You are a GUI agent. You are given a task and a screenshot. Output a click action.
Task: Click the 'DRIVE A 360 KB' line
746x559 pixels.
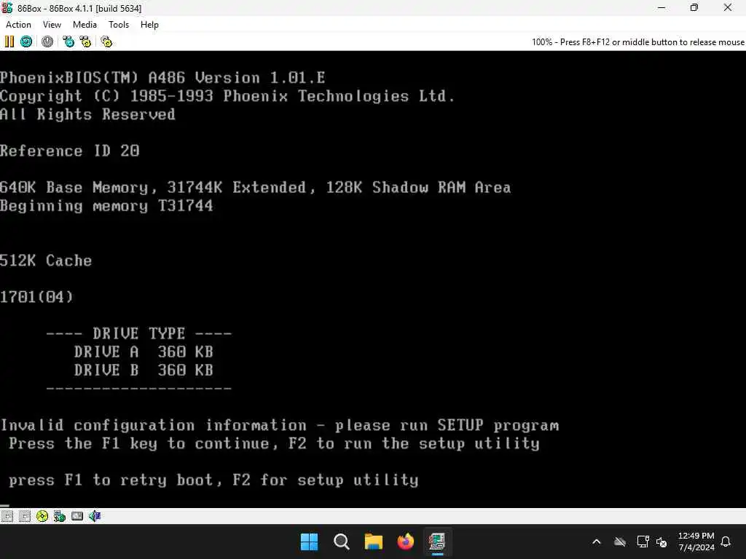144,352
